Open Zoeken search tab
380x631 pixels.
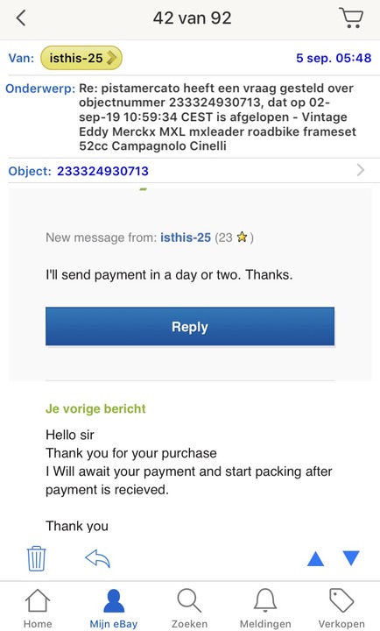(x=189, y=608)
